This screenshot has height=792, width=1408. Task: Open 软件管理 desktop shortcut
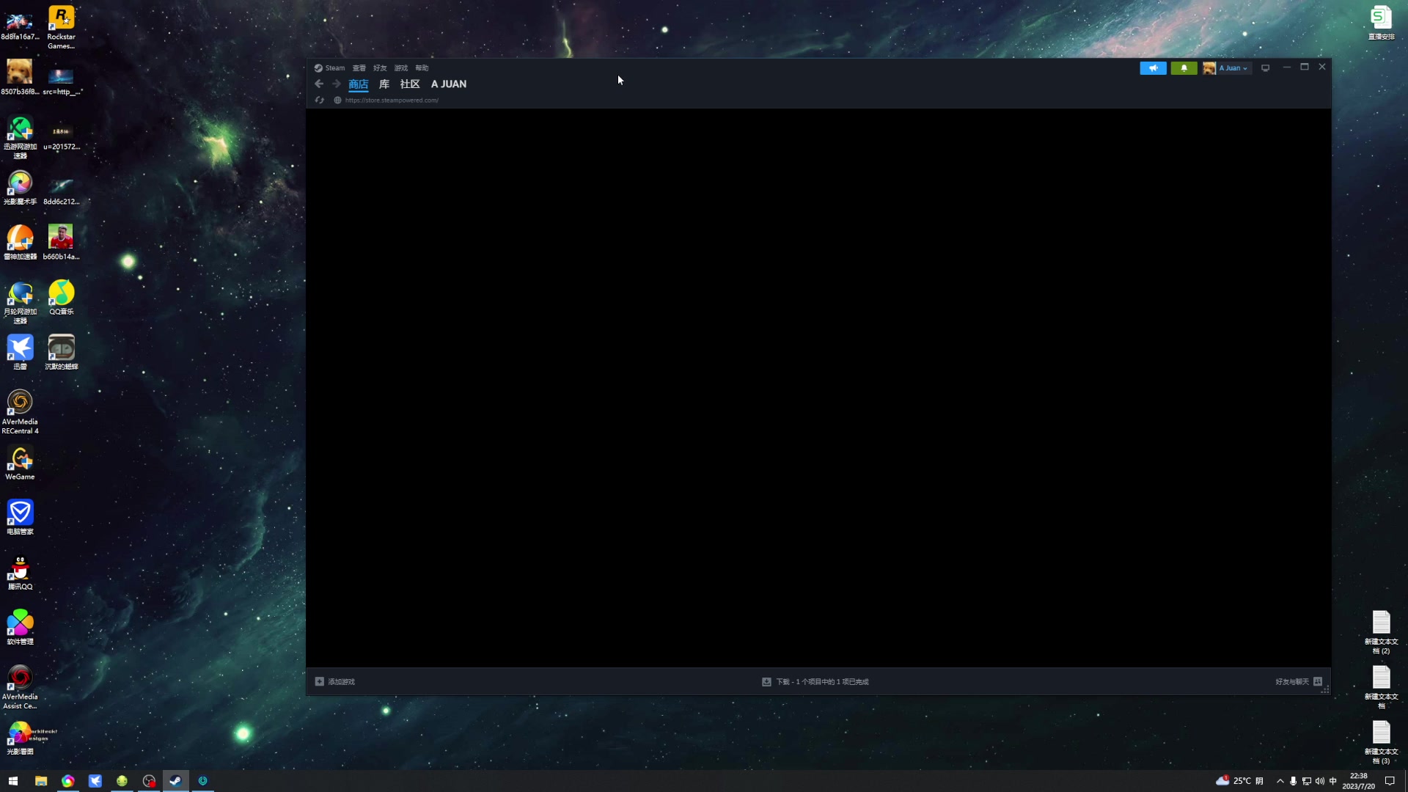(20, 628)
